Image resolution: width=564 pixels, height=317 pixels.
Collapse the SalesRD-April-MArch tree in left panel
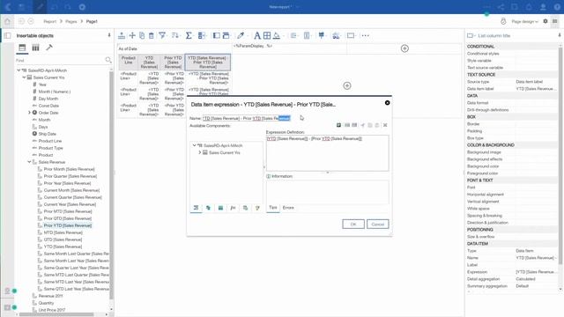coord(19,70)
